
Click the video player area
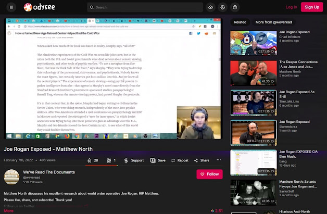coord(113,79)
